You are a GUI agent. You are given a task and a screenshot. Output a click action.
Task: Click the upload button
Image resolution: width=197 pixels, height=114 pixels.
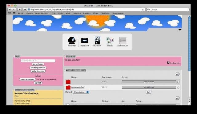[38, 83]
